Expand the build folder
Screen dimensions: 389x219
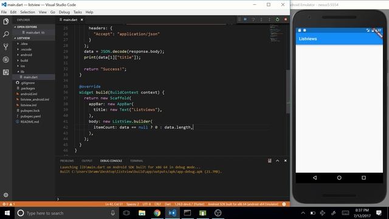(34, 60)
